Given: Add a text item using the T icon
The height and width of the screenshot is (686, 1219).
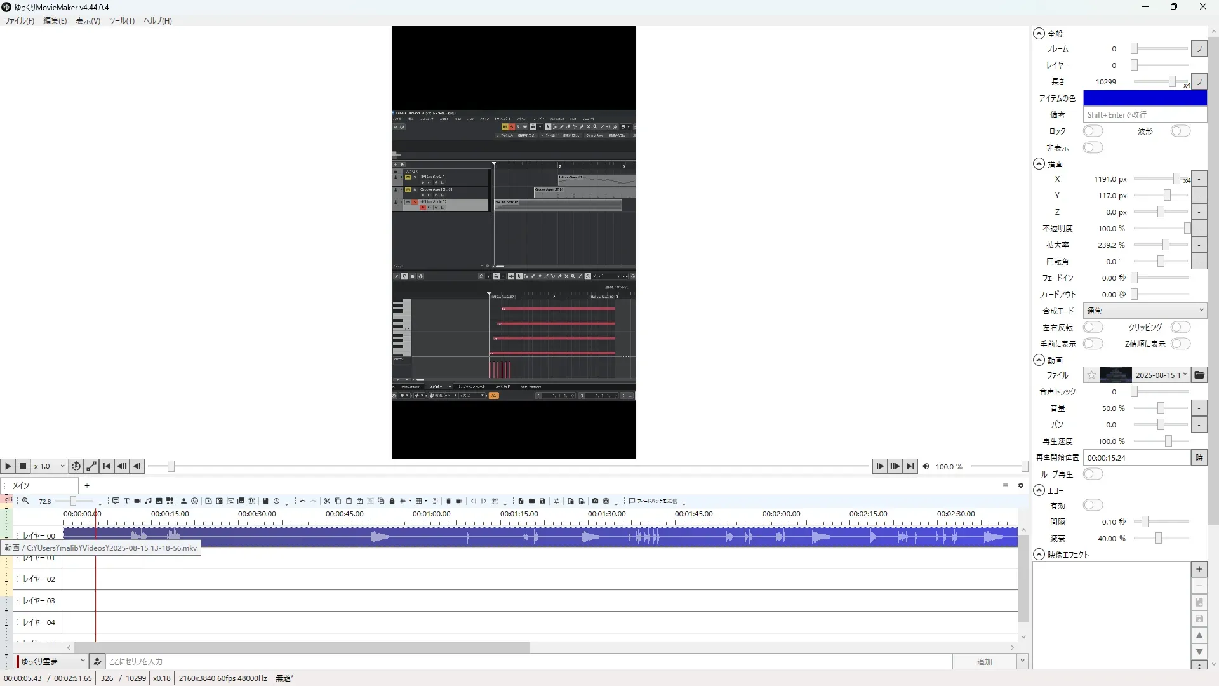Looking at the screenshot, I should [x=126, y=501].
